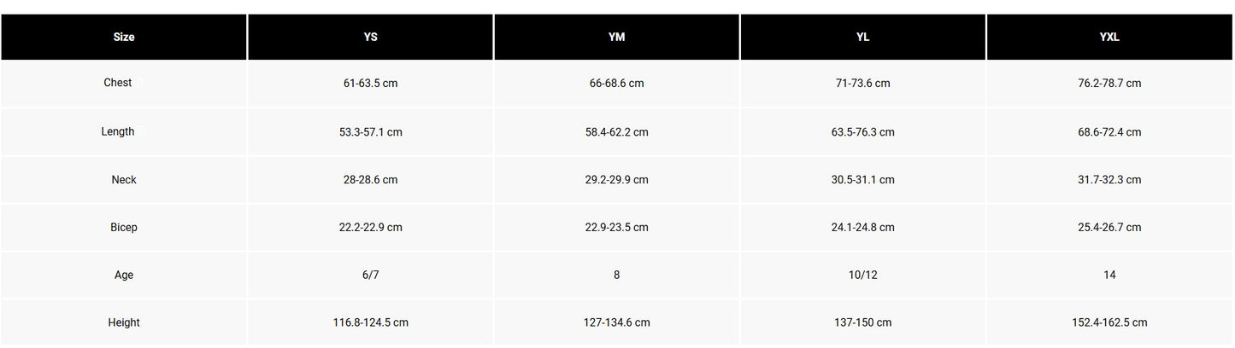Click the Neck row label

pyautogui.click(x=124, y=180)
